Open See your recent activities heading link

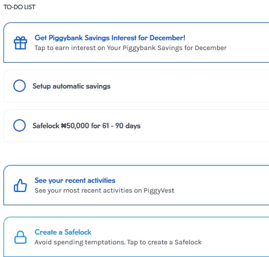pyautogui.click(x=75, y=181)
